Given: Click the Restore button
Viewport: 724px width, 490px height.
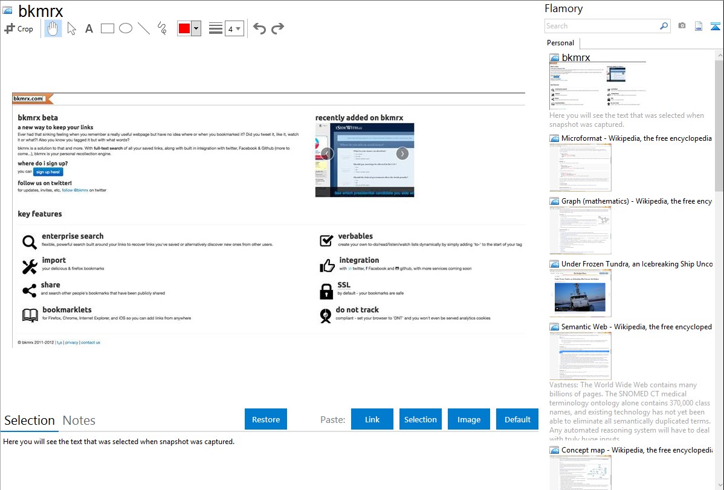Looking at the screenshot, I should [266, 419].
